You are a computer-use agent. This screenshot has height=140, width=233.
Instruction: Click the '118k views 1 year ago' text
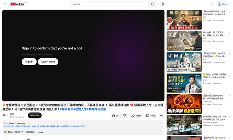(x=15, y=123)
